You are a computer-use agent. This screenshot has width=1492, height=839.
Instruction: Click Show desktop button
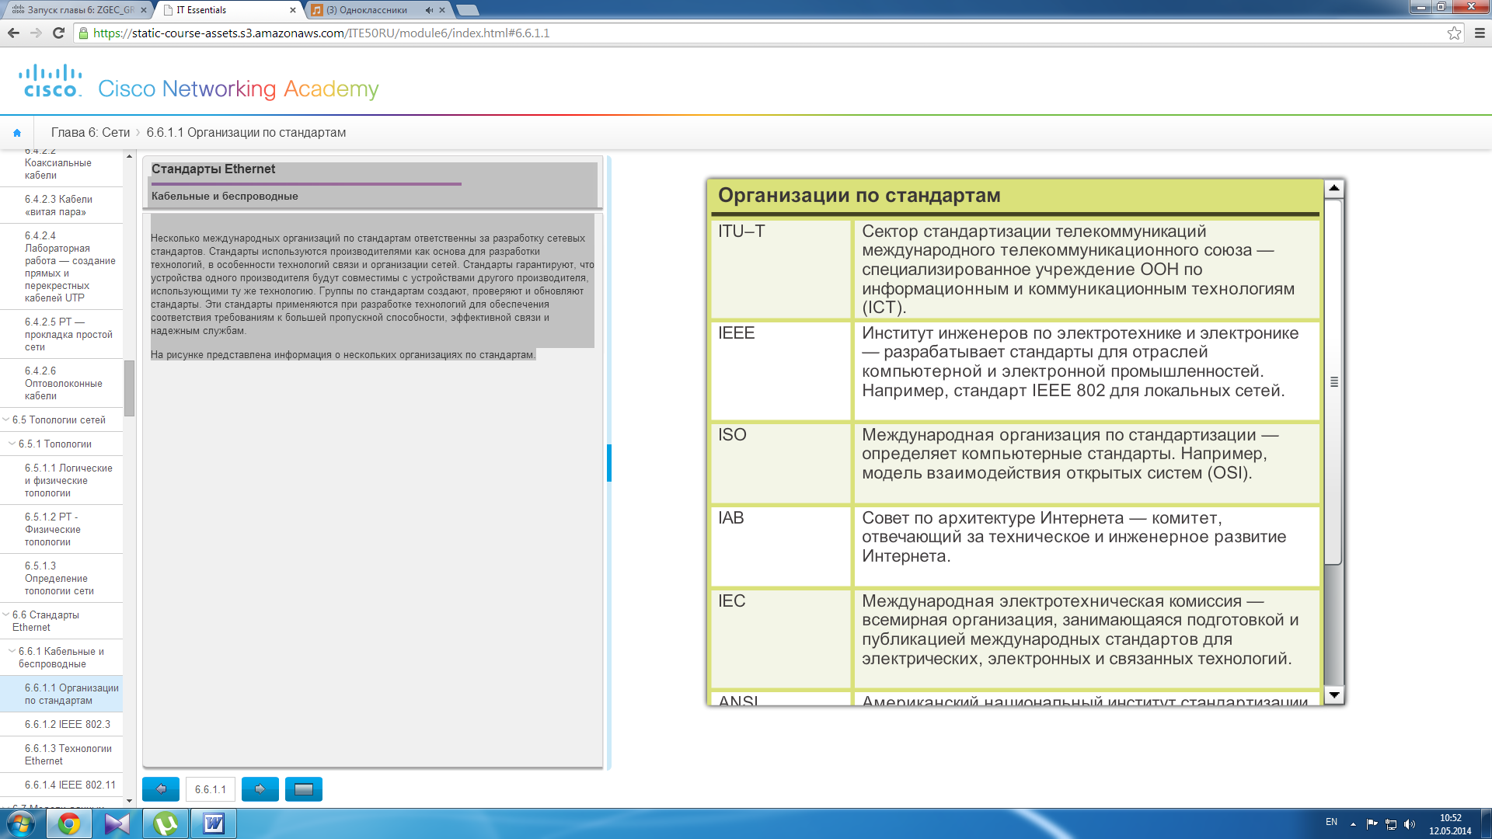point(1487,823)
